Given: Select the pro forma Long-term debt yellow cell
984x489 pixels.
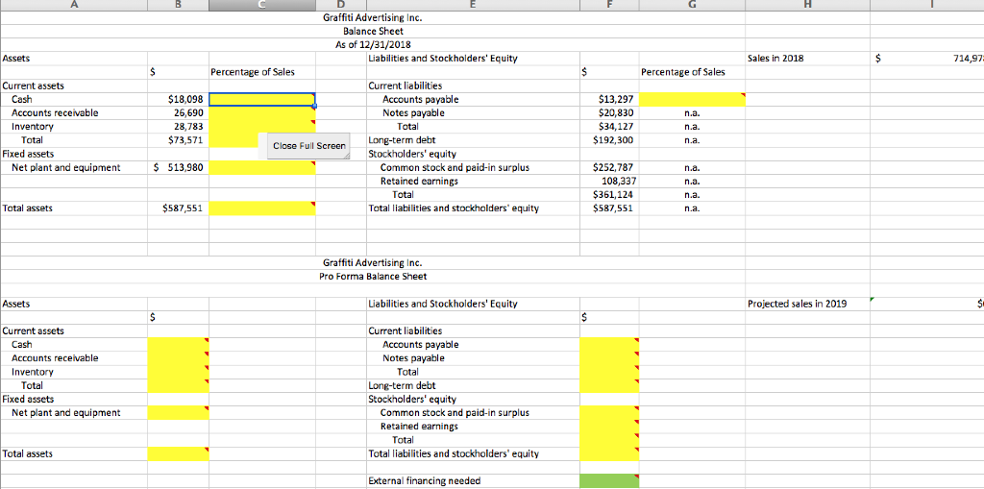Looking at the screenshot, I should pos(610,385).
